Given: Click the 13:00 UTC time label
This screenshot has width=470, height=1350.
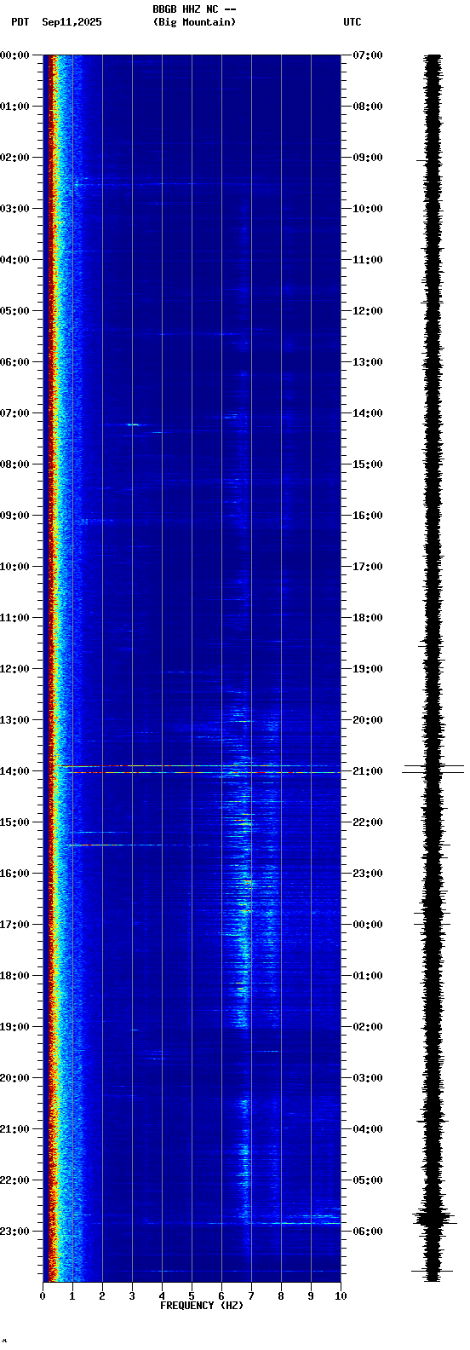Looking at the screenshot, I should pos(368,362).
